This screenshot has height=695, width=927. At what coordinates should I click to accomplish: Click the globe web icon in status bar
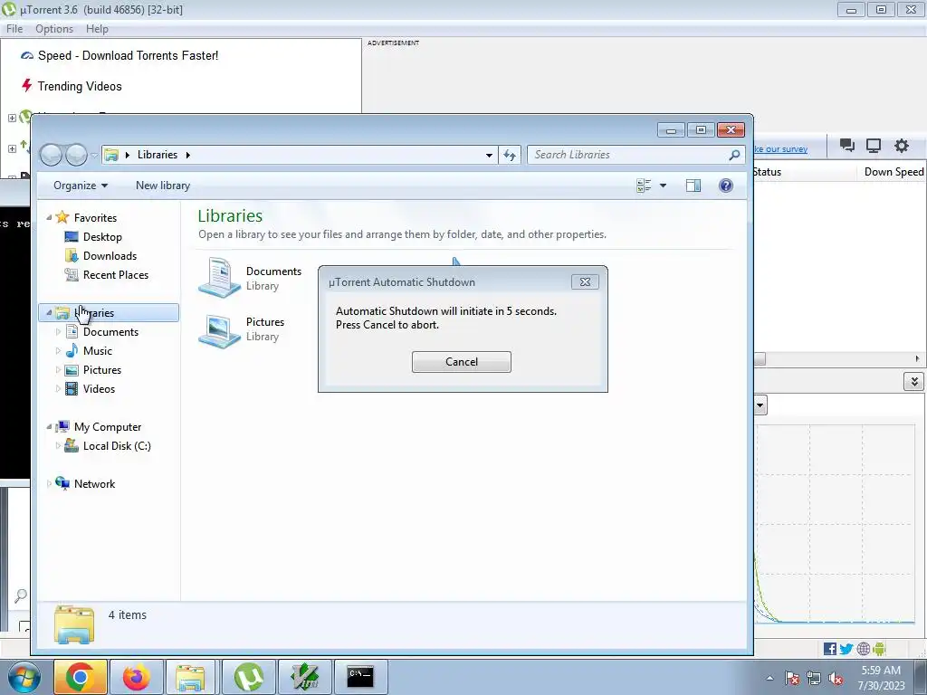(x=863, y=649)
